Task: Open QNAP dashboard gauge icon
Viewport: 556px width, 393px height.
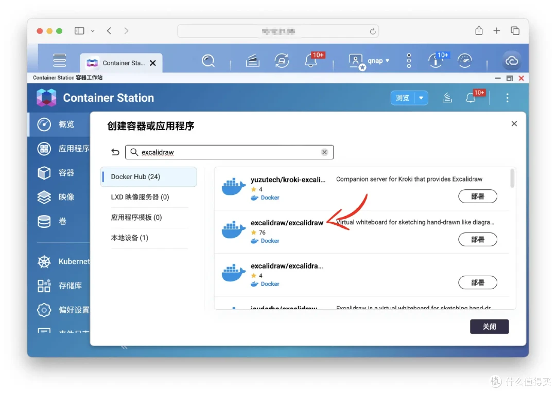Action: point(464,61)
